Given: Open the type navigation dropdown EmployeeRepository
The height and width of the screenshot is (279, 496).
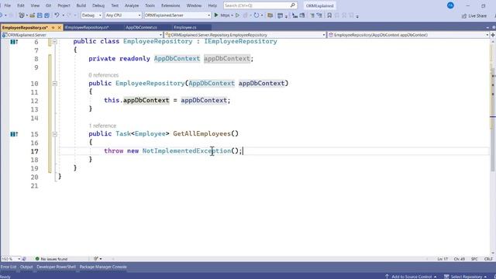Looking at the screenshot, I should pyautogui.click(x=246, y=35).
